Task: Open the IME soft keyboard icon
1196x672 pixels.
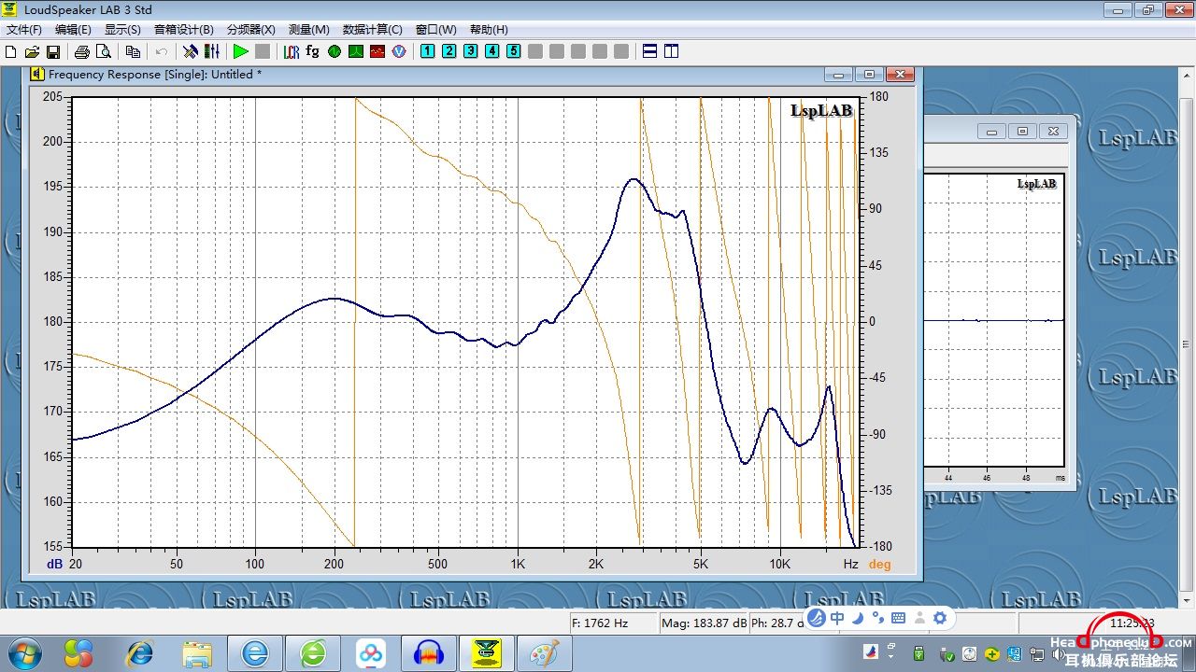Action: [x=899, y=618]
